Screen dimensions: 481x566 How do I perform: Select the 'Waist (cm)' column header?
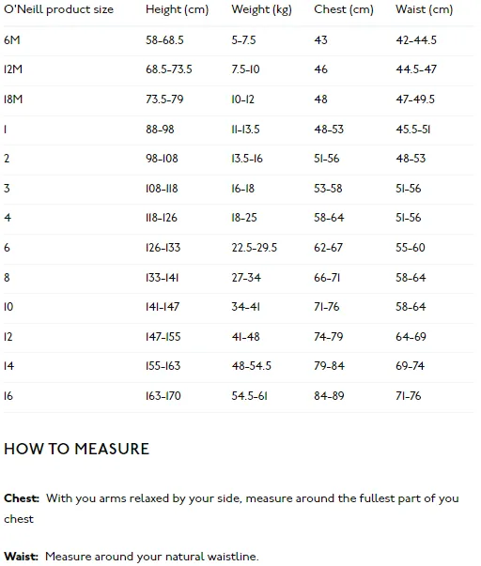pyautogui.click(x=425, y=9)
